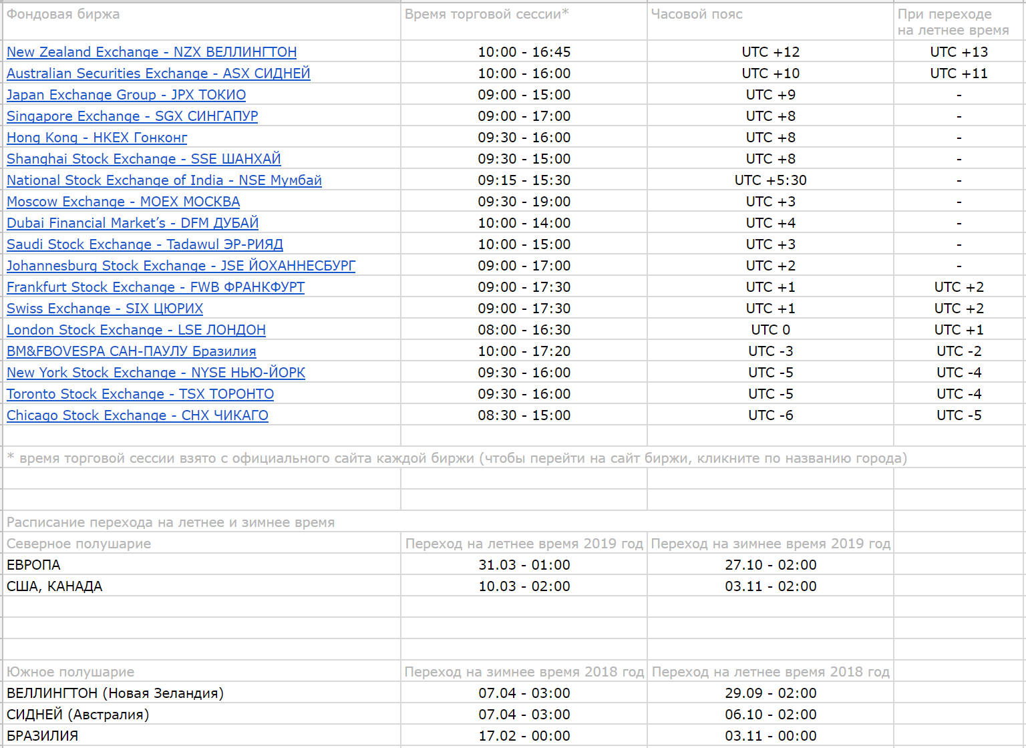Select the time zone cell 'UTC +5:30'
The image size is (1026, 748).
tap(771, 180)
